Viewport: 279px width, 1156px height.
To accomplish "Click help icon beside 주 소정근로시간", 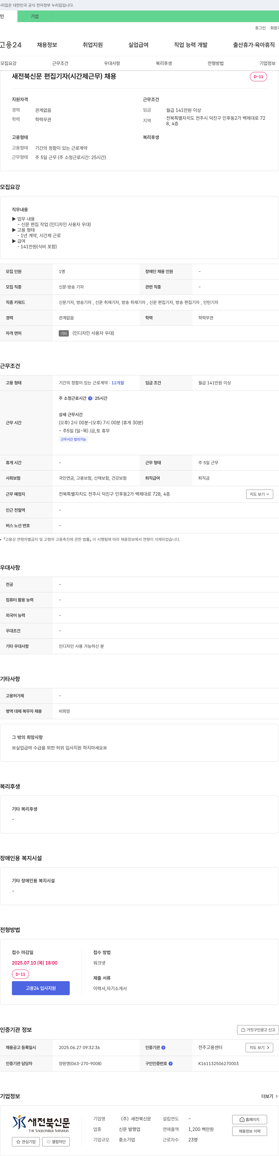I will tap(90, 398).
